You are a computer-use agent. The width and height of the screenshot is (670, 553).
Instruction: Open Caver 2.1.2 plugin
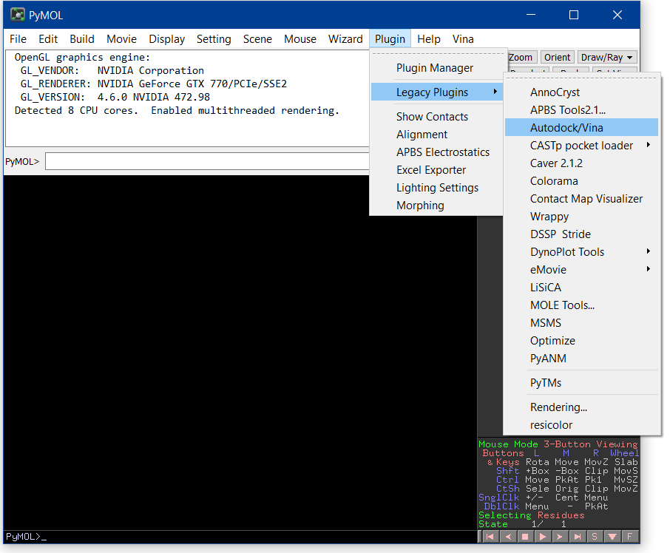tap(581, 163)
